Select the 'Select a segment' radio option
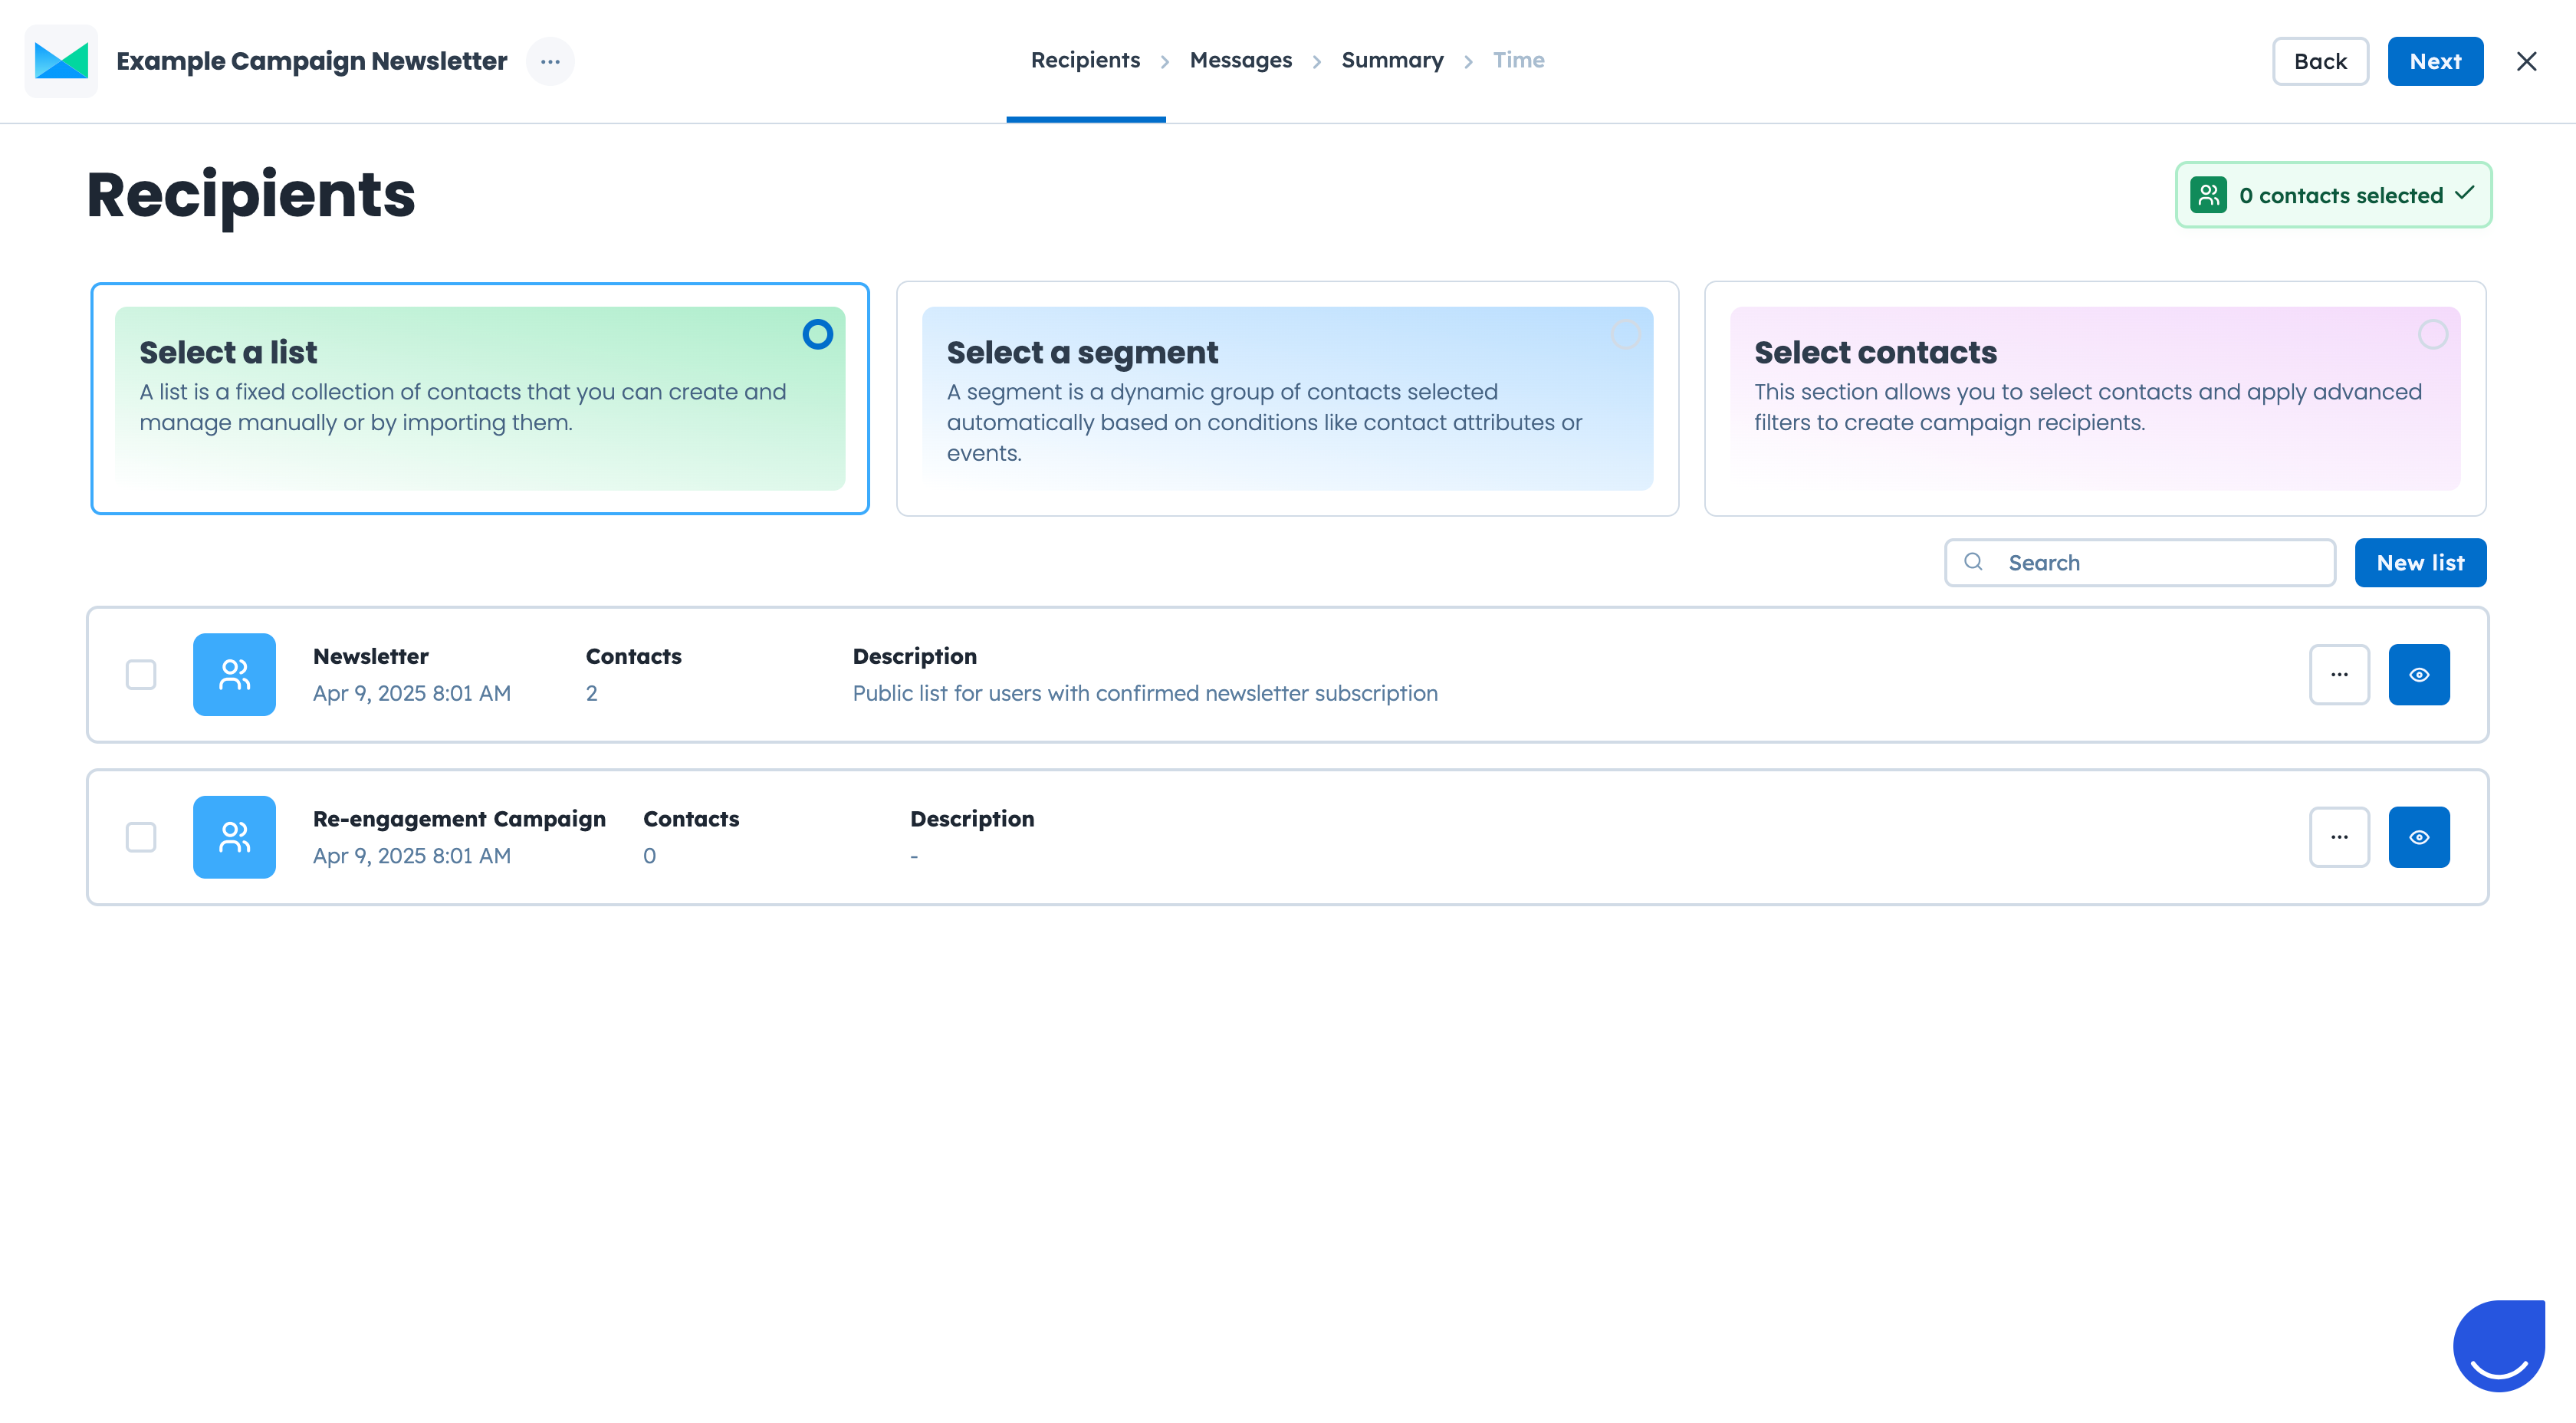This screenshot has width=2576, height=1423. point(1625,334)
